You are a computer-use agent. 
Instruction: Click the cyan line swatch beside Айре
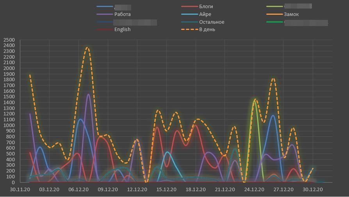pos(189,14)
